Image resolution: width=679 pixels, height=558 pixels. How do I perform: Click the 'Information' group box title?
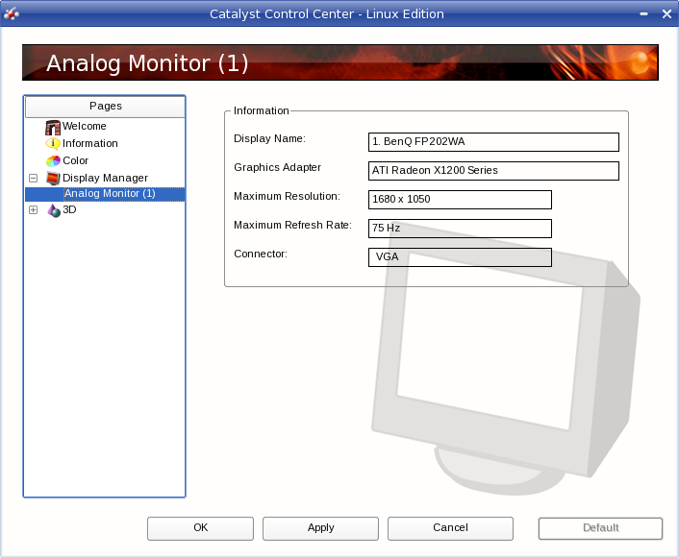pyautogui.click(x=262, y=110)
